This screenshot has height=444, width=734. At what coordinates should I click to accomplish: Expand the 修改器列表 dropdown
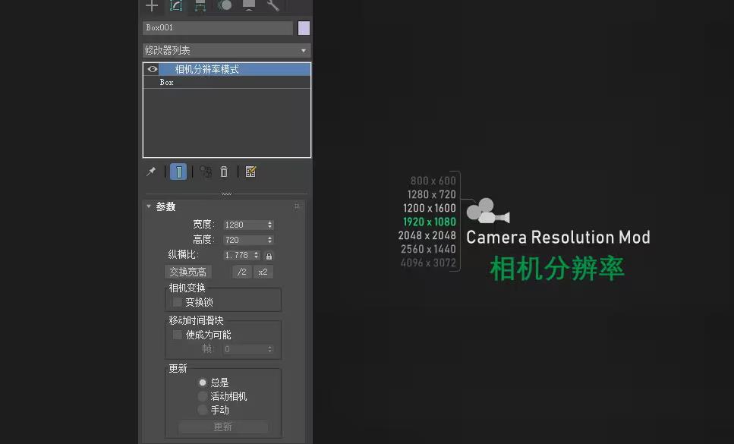pos(226,50)
